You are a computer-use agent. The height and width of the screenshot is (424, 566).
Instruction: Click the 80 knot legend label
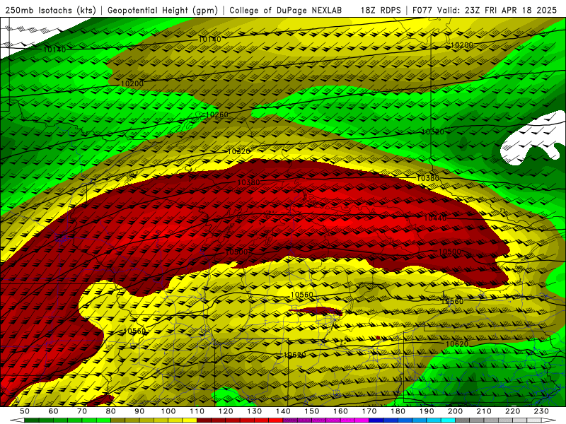(x=111, y=411)
